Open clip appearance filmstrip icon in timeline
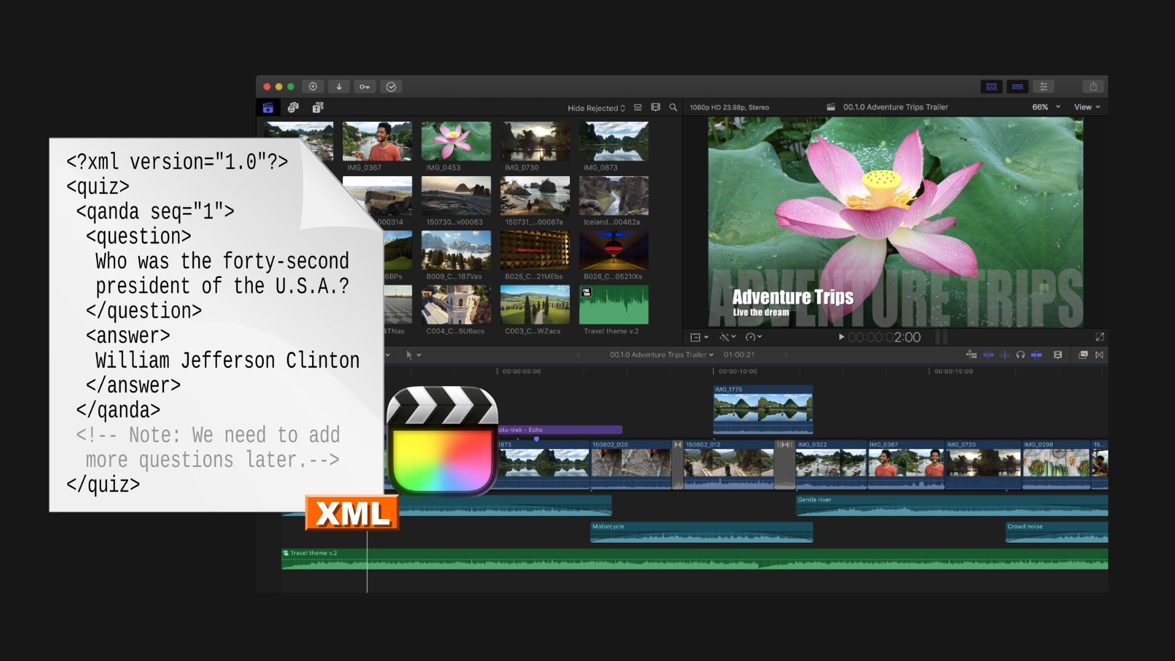Screen dimensions: 1175x661 coord(1057,355)
